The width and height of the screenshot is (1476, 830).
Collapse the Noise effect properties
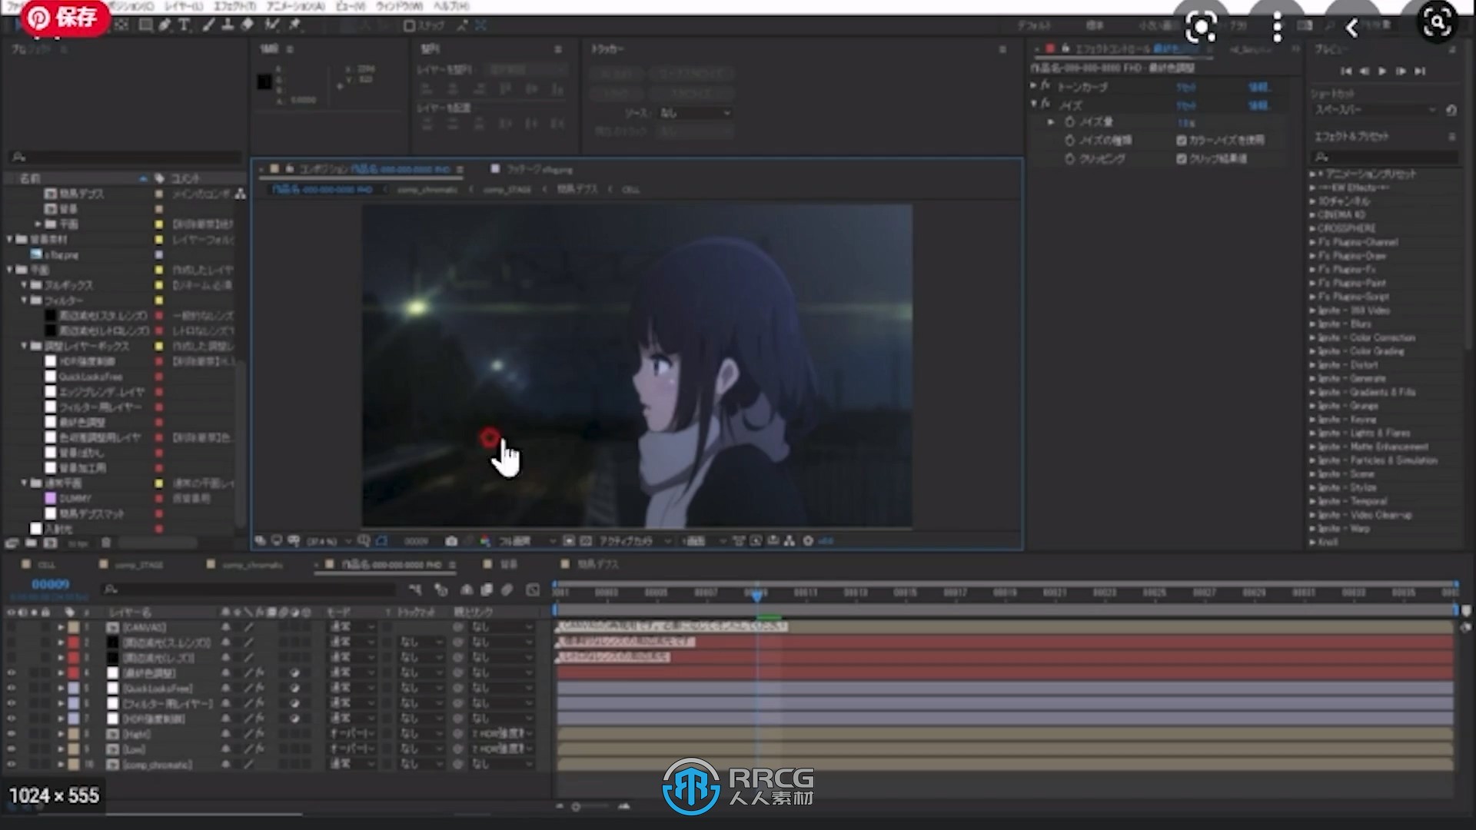[x=1034, y=103]
